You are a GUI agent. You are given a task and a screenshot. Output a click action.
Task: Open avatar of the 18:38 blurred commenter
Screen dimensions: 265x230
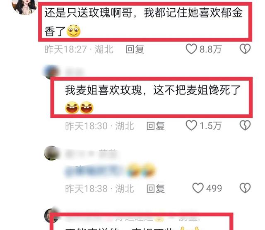point(51,153)
